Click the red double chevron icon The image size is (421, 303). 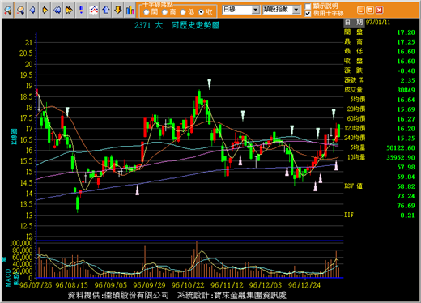94,11
